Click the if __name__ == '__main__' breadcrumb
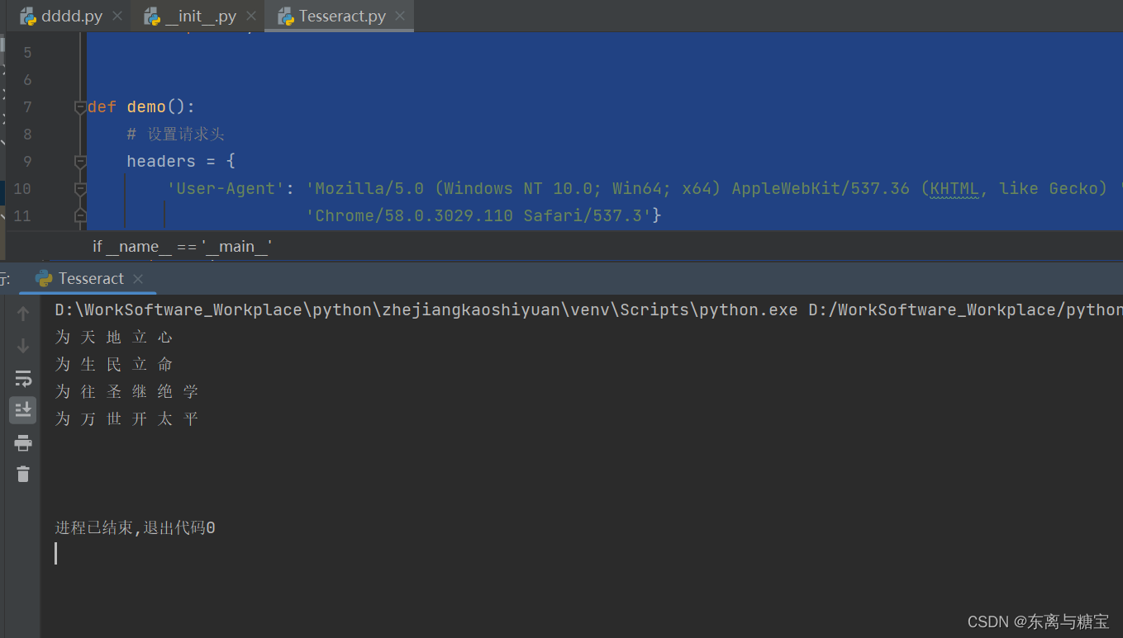The width and height of the screenshot is (1123, 638). (182, 246)
